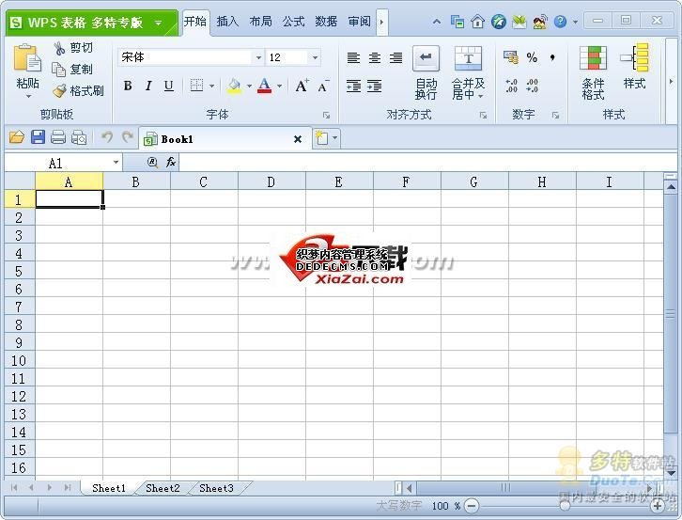Switch to the 公式 tab
This screenshot has width=682, height=520.
click(293, 21)
